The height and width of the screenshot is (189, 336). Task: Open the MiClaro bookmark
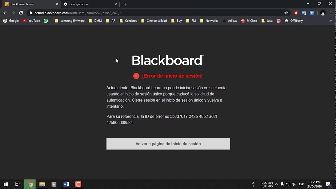tap(249, 21)
